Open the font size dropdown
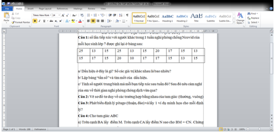This screenshot has width=275, height=133. tap(59, 15)
